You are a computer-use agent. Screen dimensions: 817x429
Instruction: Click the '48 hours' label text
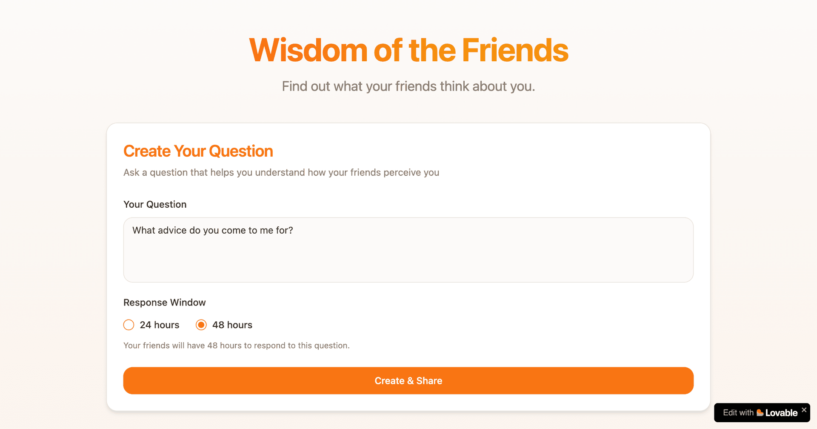pyautogui.click(x=232, y=325)
